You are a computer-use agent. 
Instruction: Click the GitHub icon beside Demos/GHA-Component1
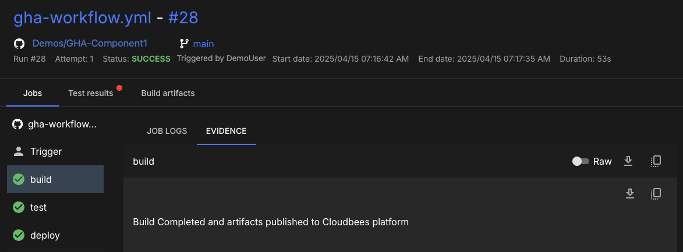(19, 44)
